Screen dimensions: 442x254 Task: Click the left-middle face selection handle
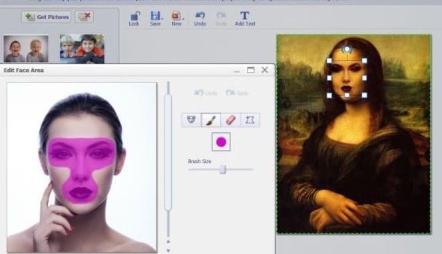tap(329, 78)
